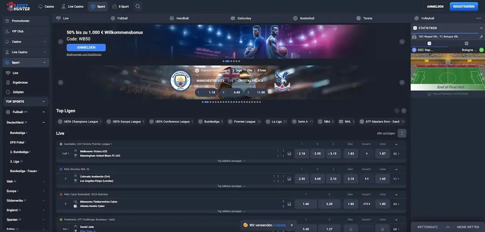Viewport: 485px width, 232px height.
Task: Collapse the Sport section in sidebar
Action: (44, 62)
